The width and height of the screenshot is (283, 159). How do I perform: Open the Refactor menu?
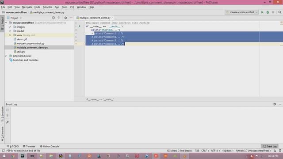(x=47, y=7)
